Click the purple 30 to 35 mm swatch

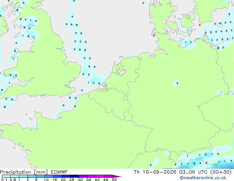click(83, 176)
